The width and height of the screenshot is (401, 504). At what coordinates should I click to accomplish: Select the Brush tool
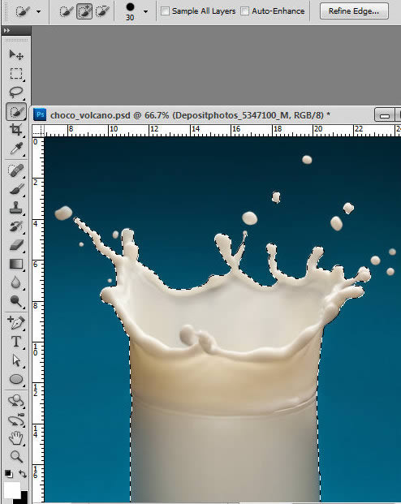16,189
